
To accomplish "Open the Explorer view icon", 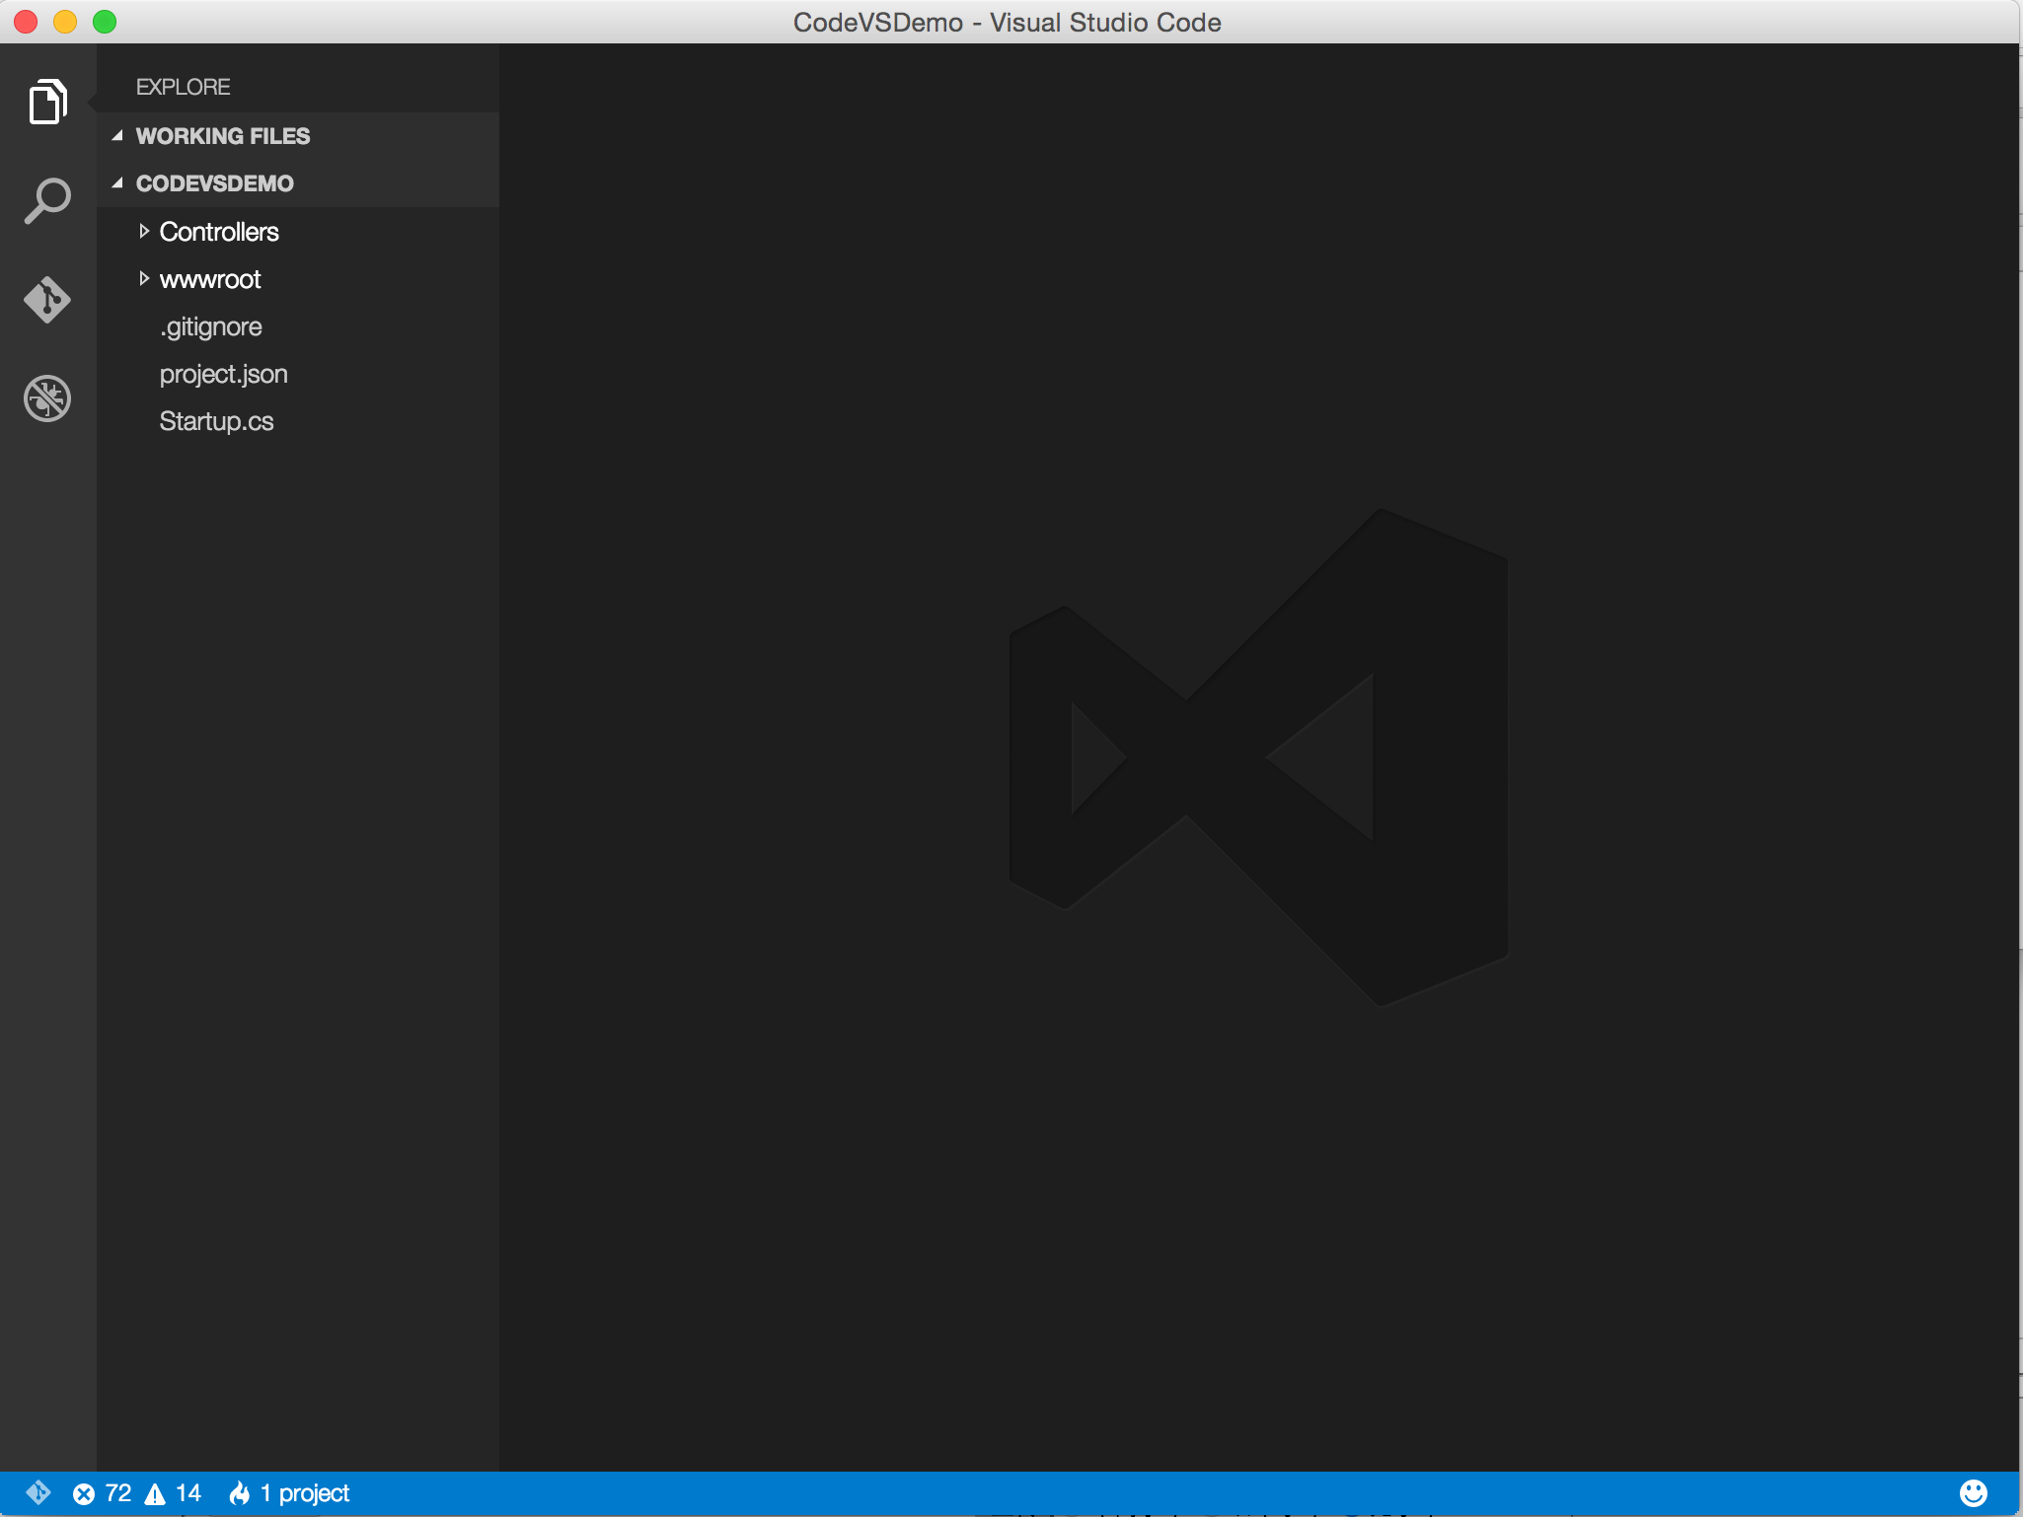I will click(47, 102).
